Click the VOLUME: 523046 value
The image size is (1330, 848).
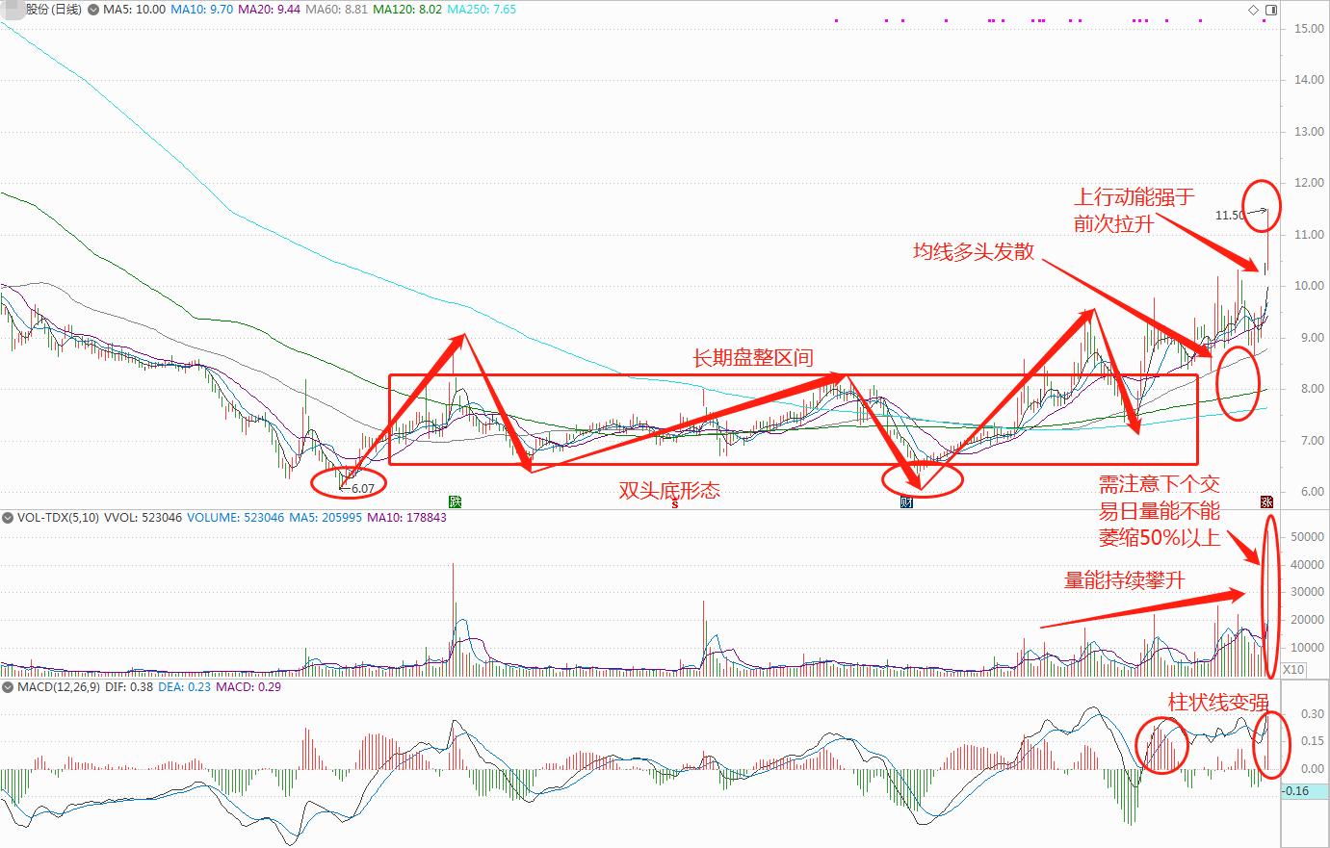click(236, 518)
